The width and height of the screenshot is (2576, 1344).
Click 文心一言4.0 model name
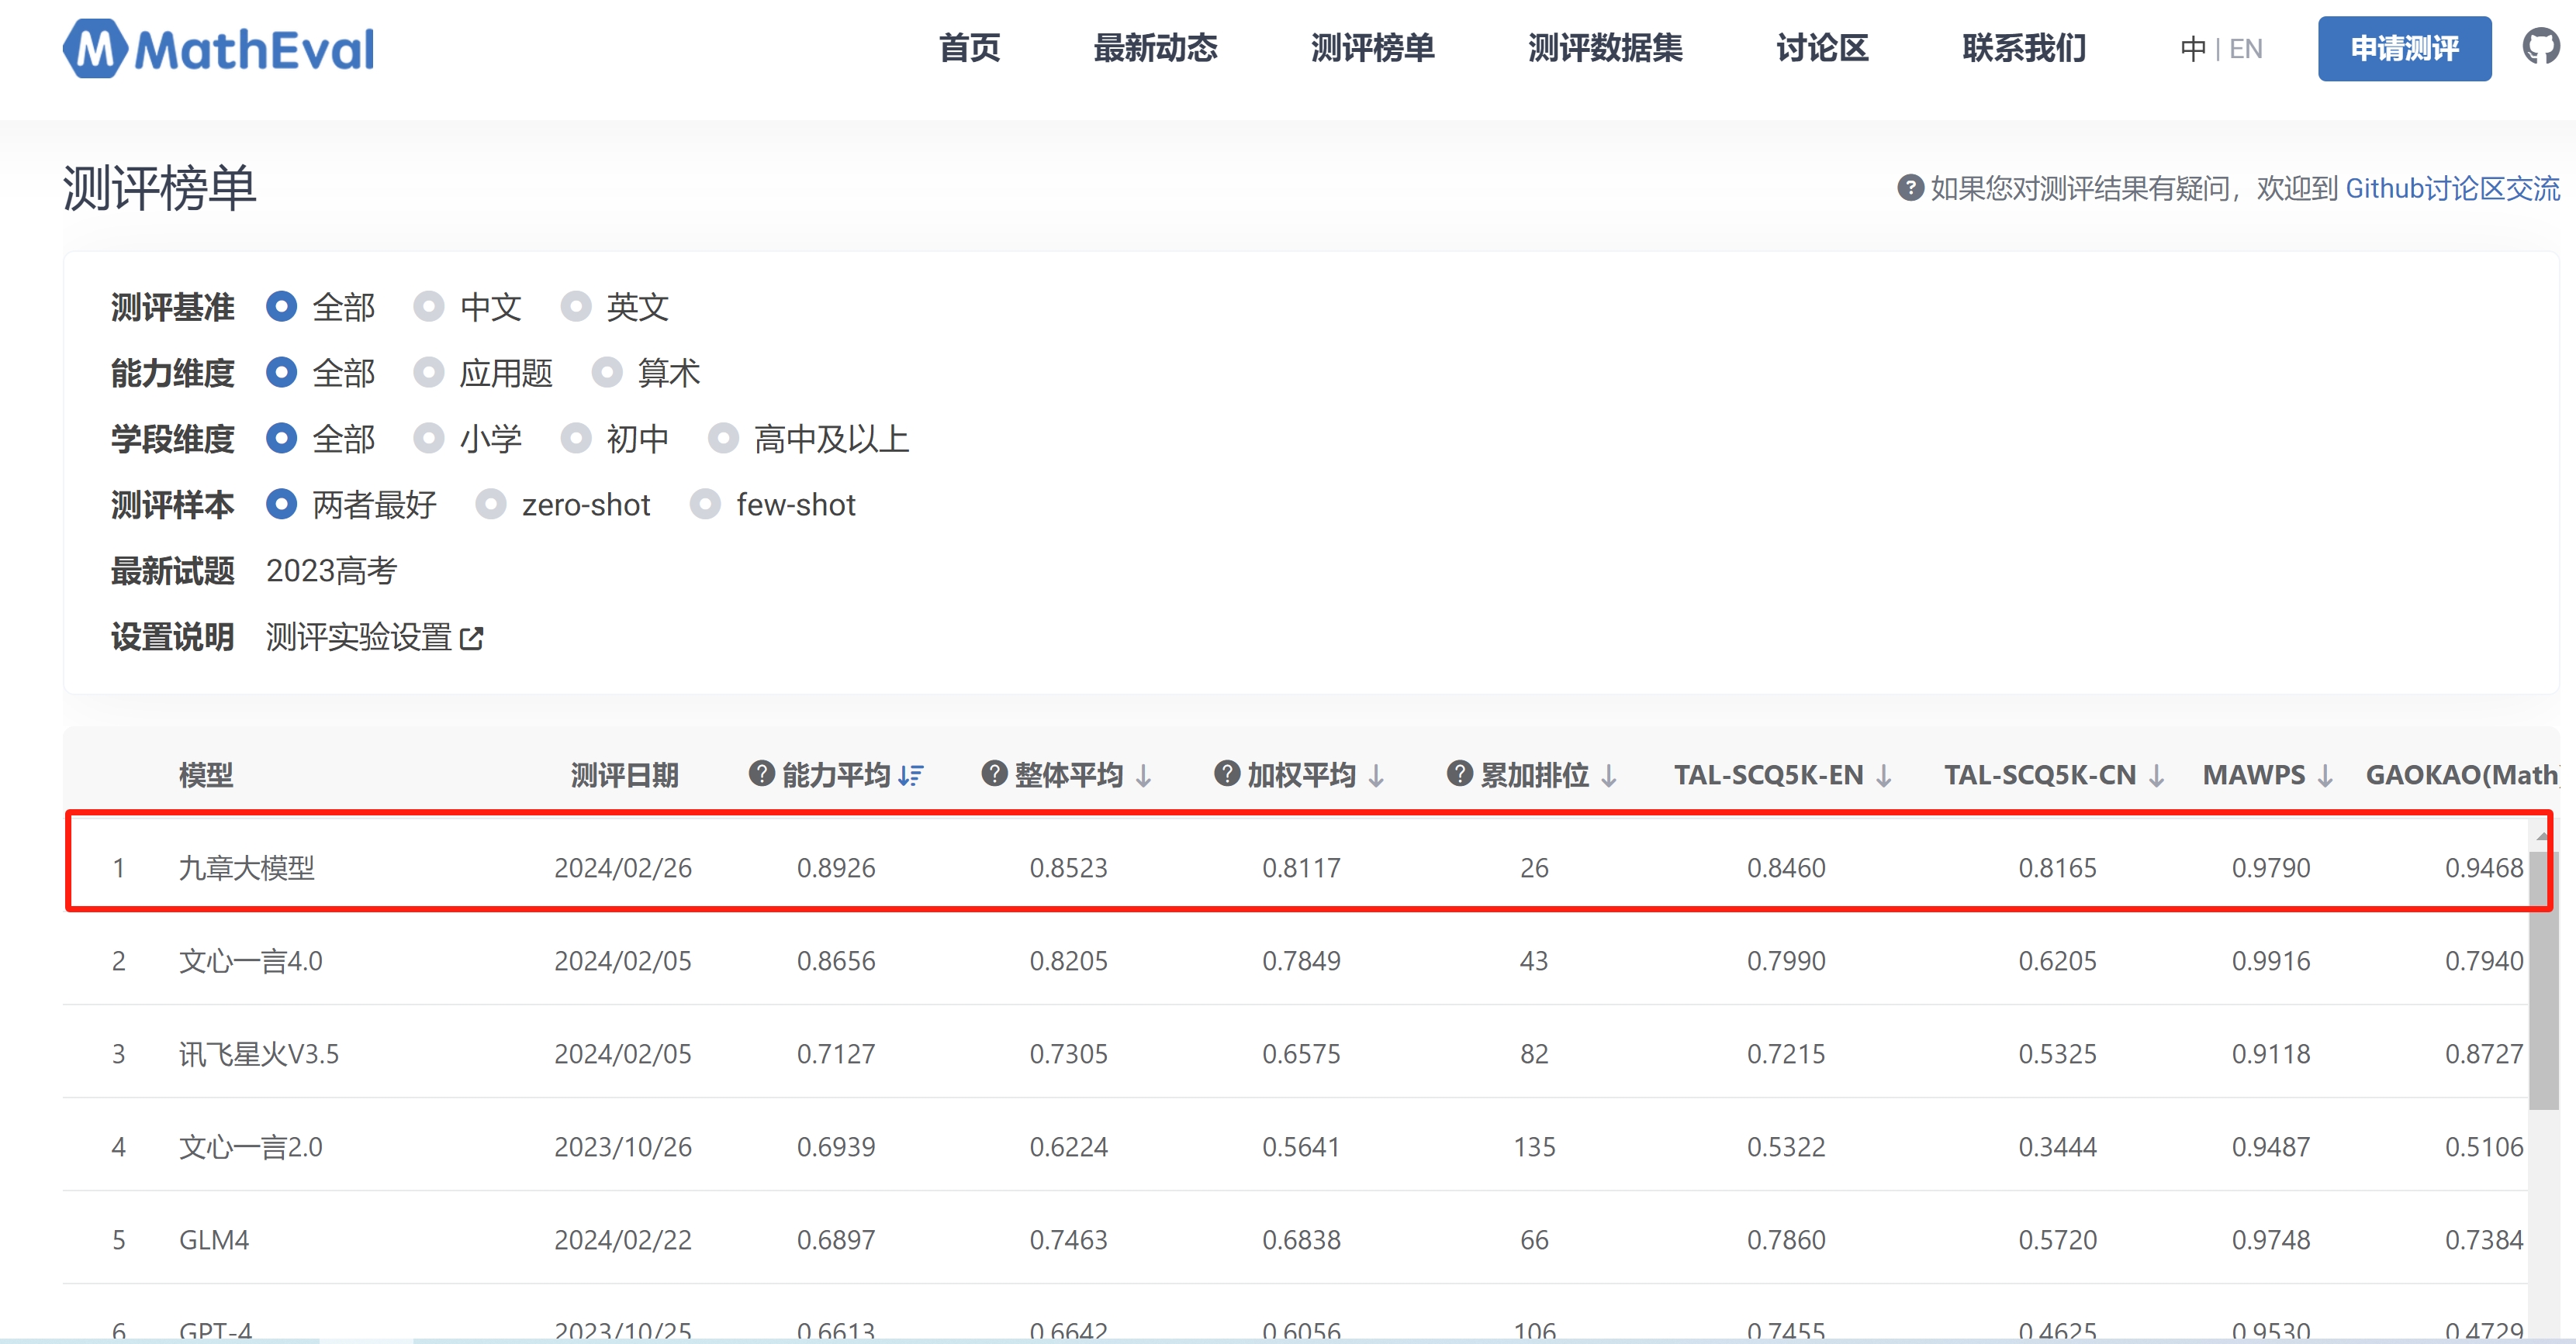250,960
